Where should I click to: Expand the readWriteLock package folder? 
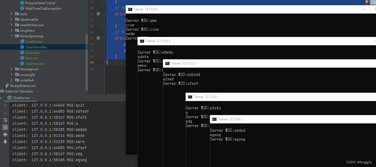[11, 25]
